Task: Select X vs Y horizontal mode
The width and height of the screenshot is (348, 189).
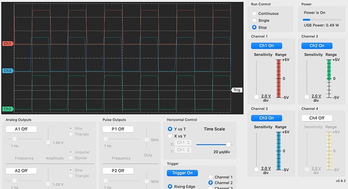Action: [170, 136]
